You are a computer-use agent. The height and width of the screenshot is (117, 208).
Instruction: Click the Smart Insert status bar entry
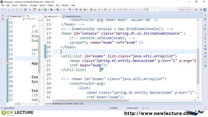(132, 108)
